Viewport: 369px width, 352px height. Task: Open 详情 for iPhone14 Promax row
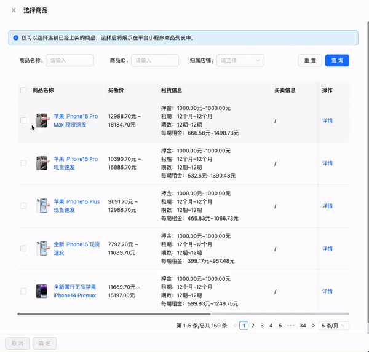[x=327, y=291]
